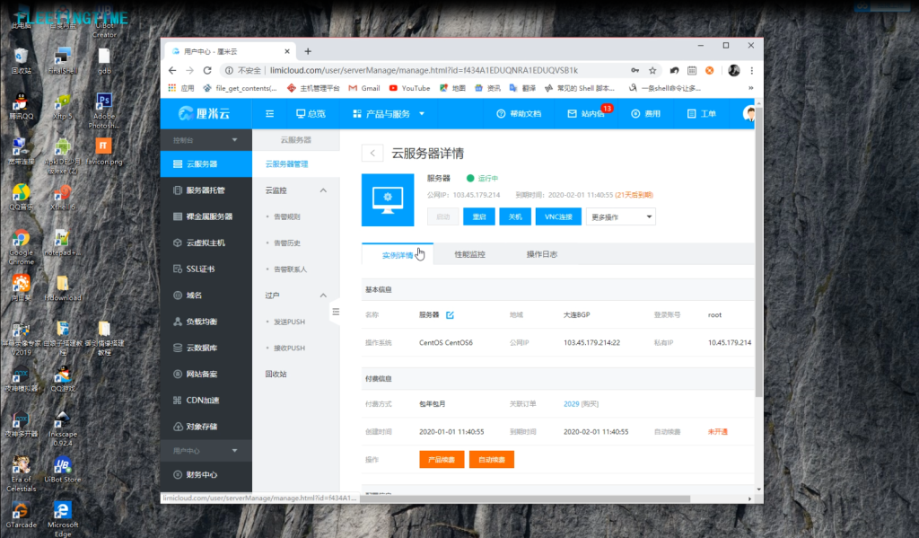Collapse the 云监控 submenu group

click(x=296, y=190)
